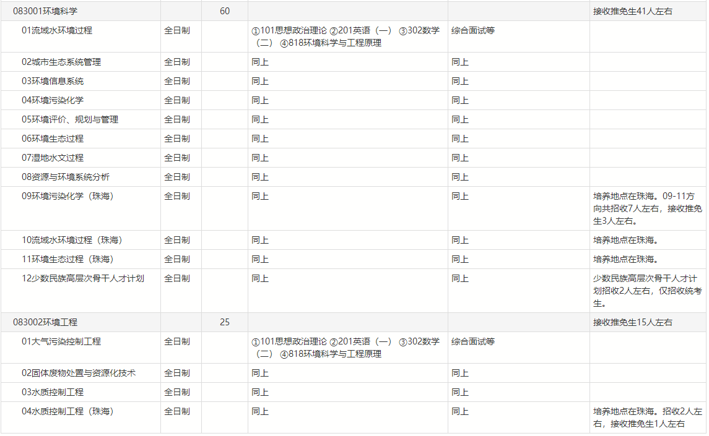The height and width of the screenshot is (436, 709).
Task: Select the enrollment number 60 cell
Action: (x=224, y=11)
